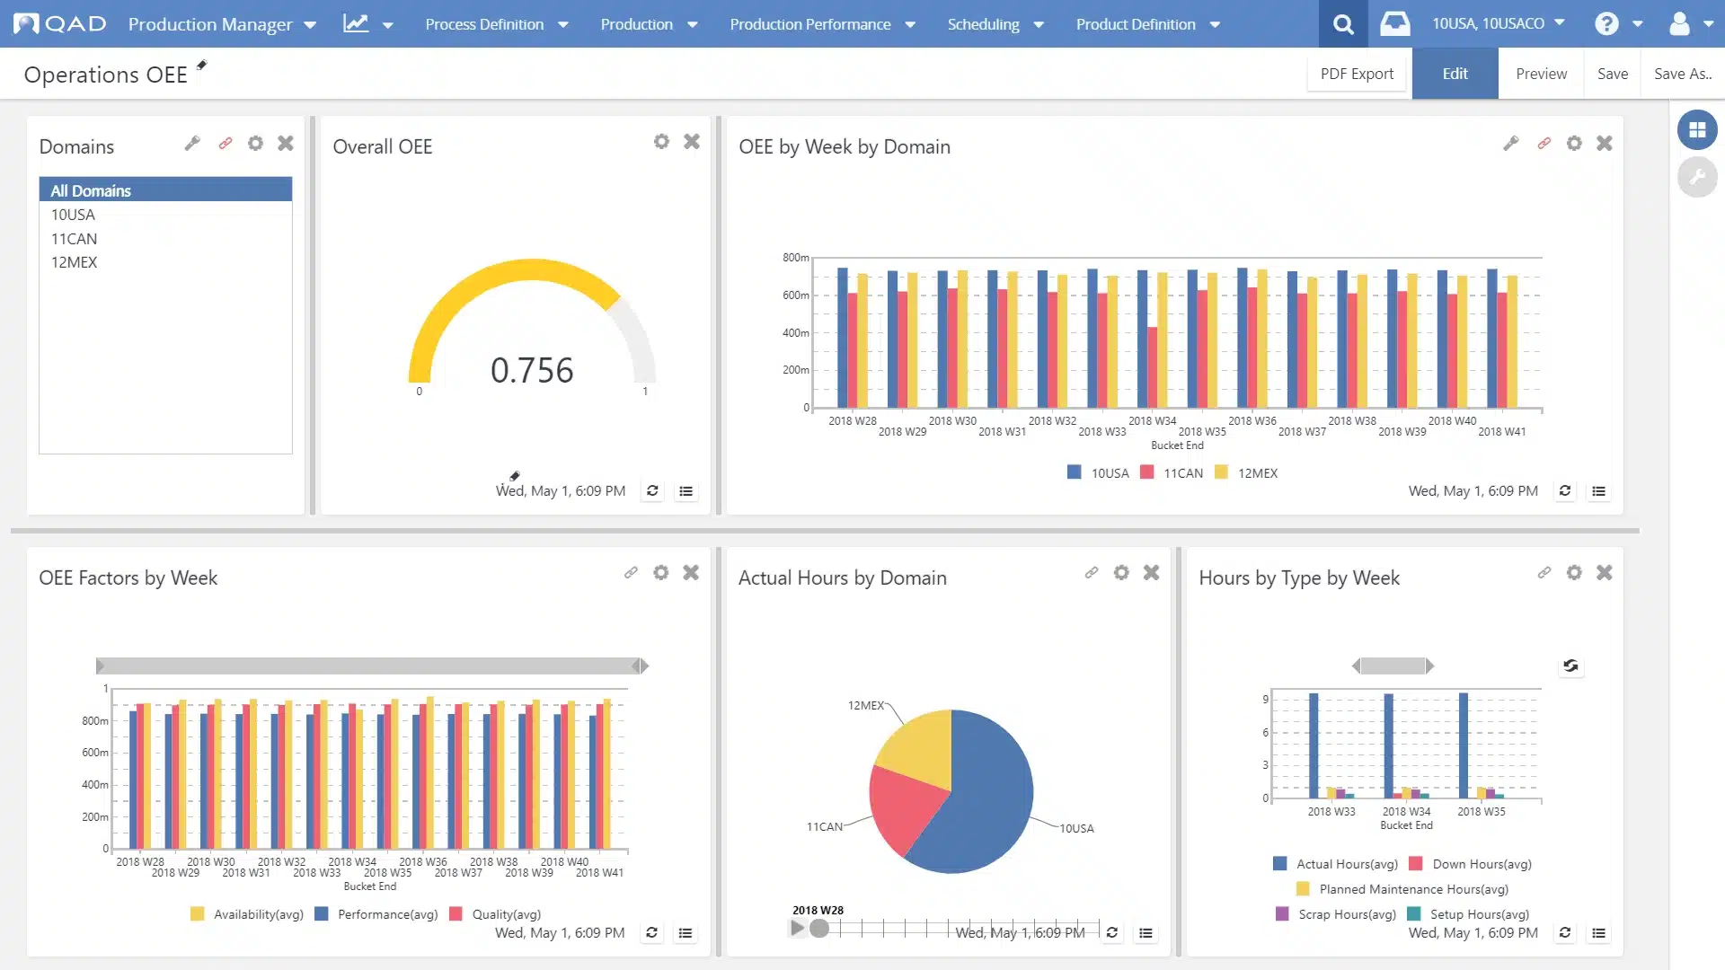Click the wrench icon on right sidebar

[1697, 177]
